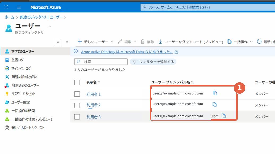Viewport: 275px width, 154px height.
Task: Click external link icon after announcement
Action: click(x=176, y=52)
